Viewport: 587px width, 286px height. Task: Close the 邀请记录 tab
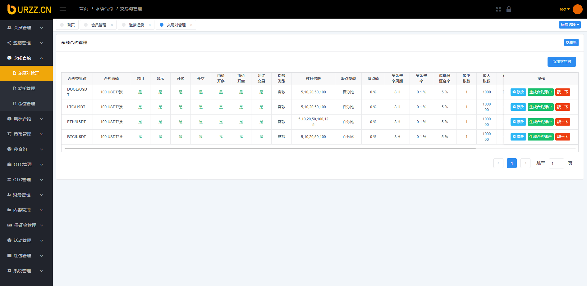(x=150, y=25)
